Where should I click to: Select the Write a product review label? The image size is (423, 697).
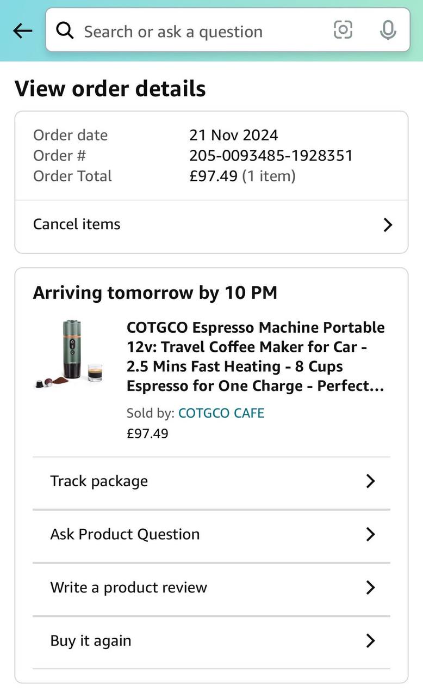pyautogui.click(x=129, y=588)
